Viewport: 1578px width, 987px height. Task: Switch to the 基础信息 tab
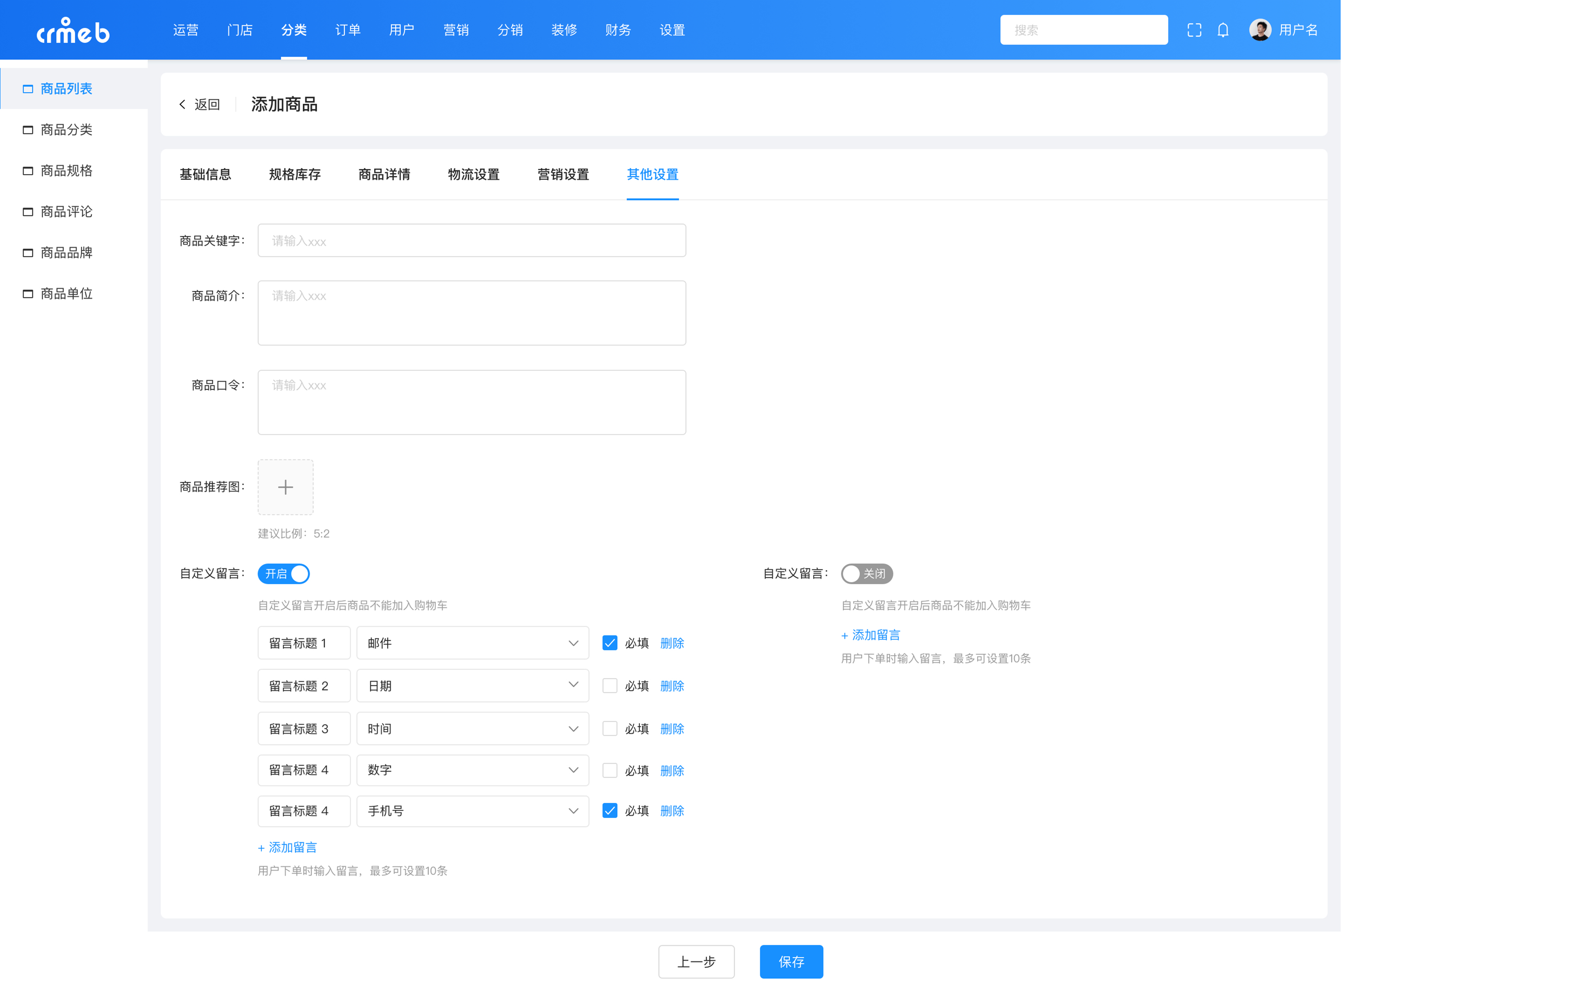(x=205, y=174)
